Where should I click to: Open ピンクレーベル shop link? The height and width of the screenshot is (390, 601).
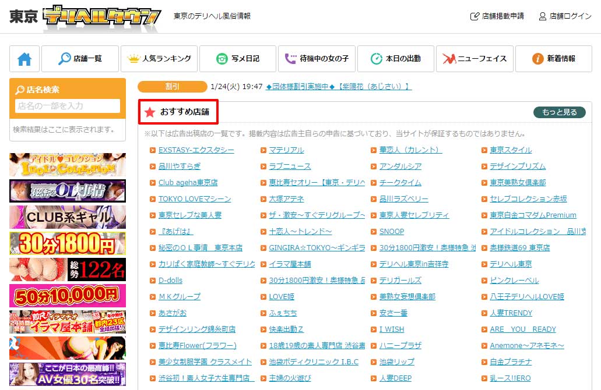pos(514,281)
